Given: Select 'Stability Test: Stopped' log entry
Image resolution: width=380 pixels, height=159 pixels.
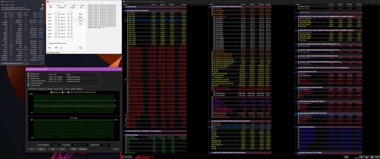Looking at the screenshot, I should 73,79.
